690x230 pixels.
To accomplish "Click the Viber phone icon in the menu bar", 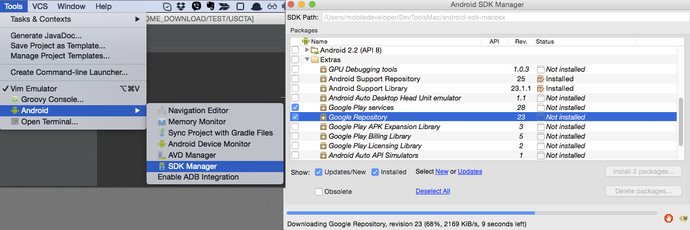I will pos(196,6).
